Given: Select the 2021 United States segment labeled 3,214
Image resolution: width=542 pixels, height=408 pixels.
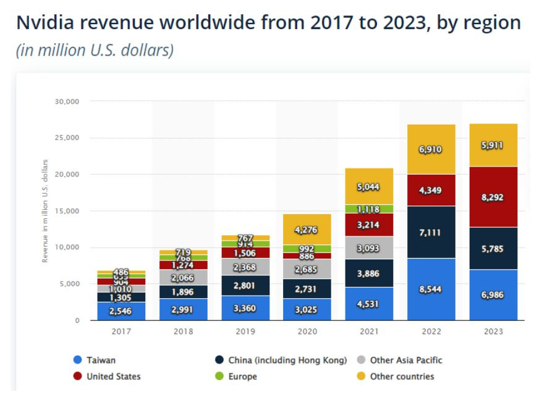Looking at the screenshot, I should click(x=369, y=225).
